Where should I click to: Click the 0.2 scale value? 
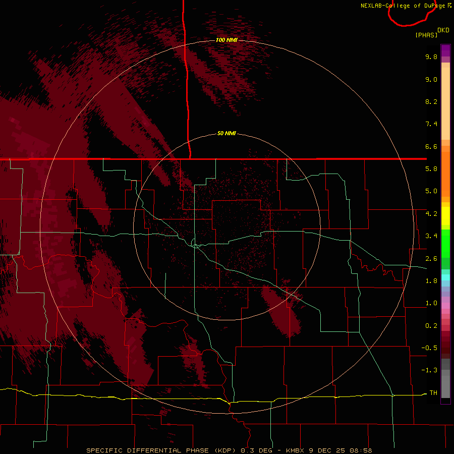[431, 326]
